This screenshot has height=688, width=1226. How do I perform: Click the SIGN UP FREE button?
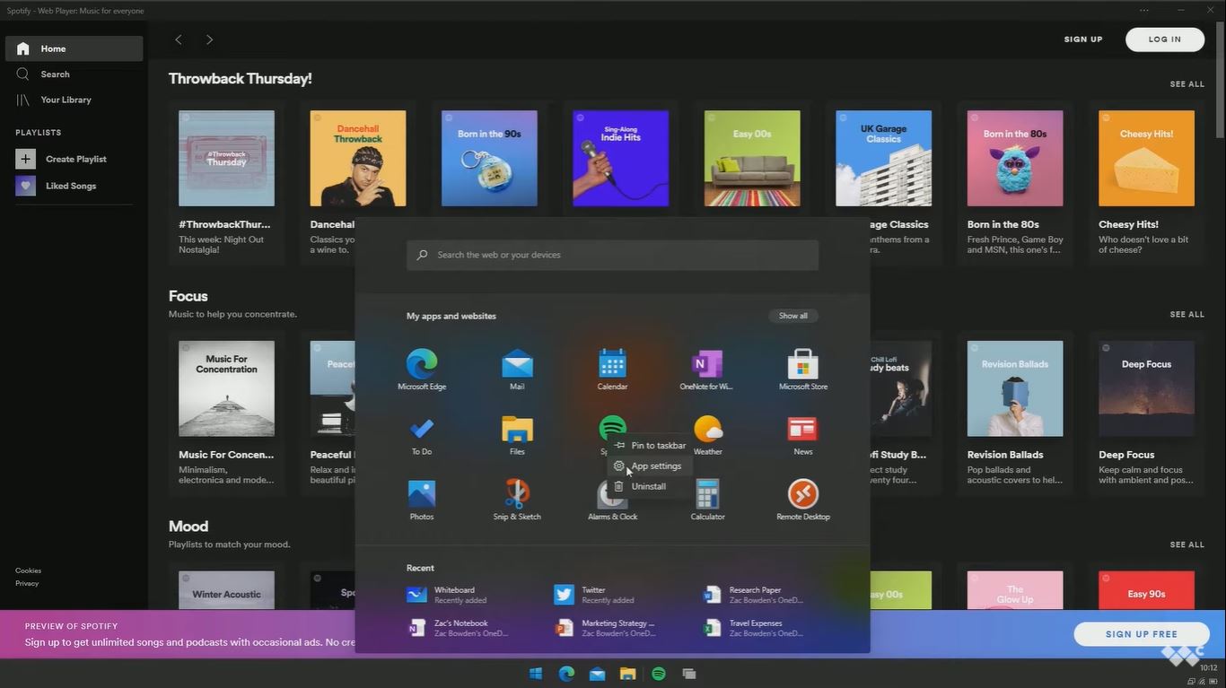1141,634
